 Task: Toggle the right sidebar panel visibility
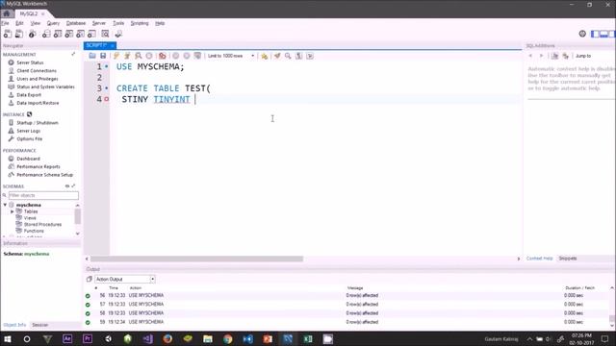612,35
